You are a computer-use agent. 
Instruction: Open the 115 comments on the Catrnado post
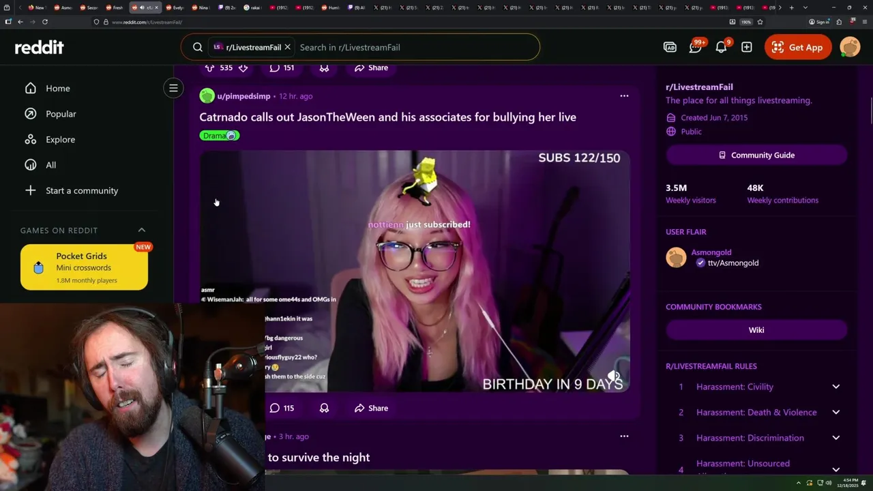click(x=282, y=408)
